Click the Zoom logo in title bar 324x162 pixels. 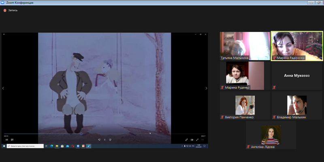click(3, 3)
